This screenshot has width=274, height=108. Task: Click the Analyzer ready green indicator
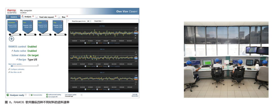8,95
